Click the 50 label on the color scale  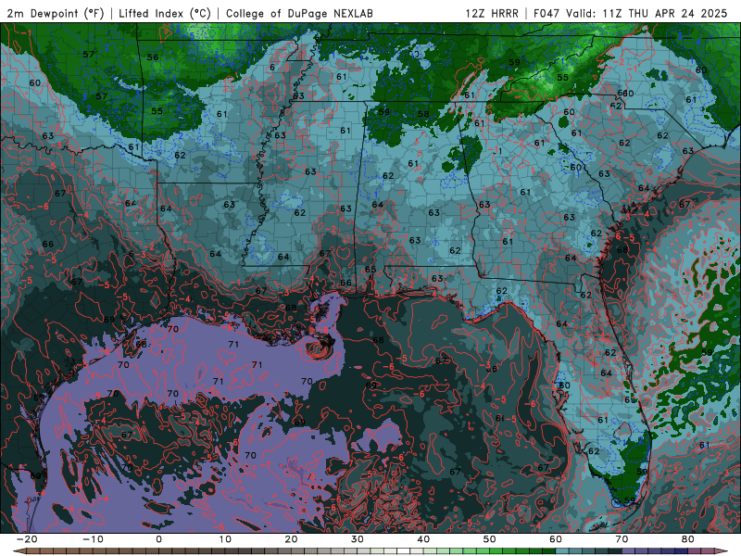(x=490, y=539)
